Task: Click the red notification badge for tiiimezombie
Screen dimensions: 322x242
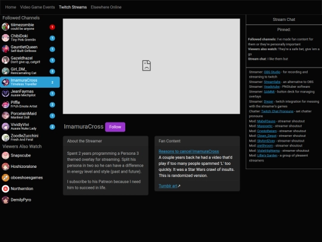Action: click(x=52, y=27)
